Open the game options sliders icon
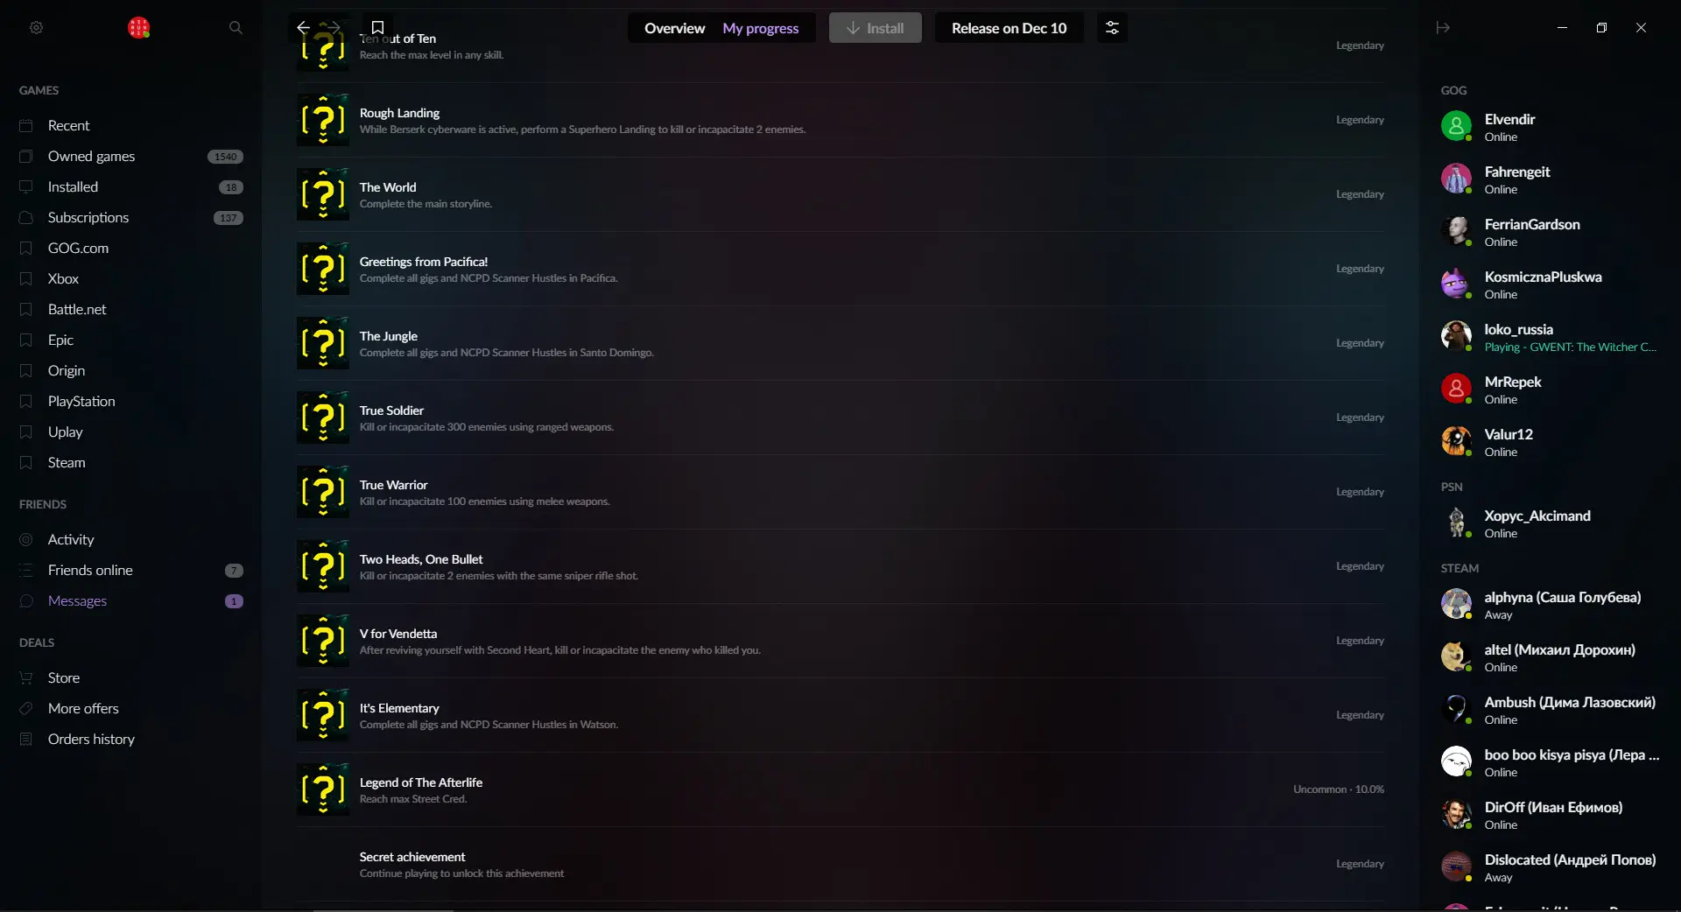Image resolution: width=1681 pixels, height=912 pixels. pyautogui.click(x=1112, y=28)
